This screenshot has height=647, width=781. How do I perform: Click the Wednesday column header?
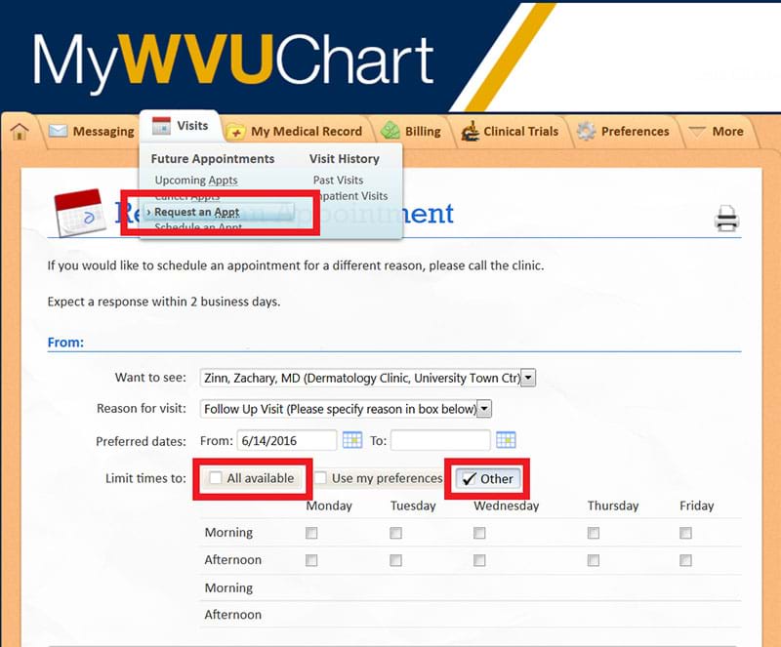coord(507,506)
